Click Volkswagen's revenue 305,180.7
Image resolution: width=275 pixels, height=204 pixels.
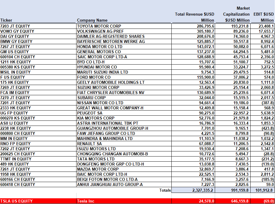pos(205,31)
